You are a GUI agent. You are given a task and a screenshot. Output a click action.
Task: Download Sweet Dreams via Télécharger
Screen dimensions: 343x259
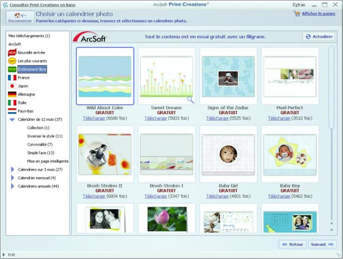coord(156,118)
